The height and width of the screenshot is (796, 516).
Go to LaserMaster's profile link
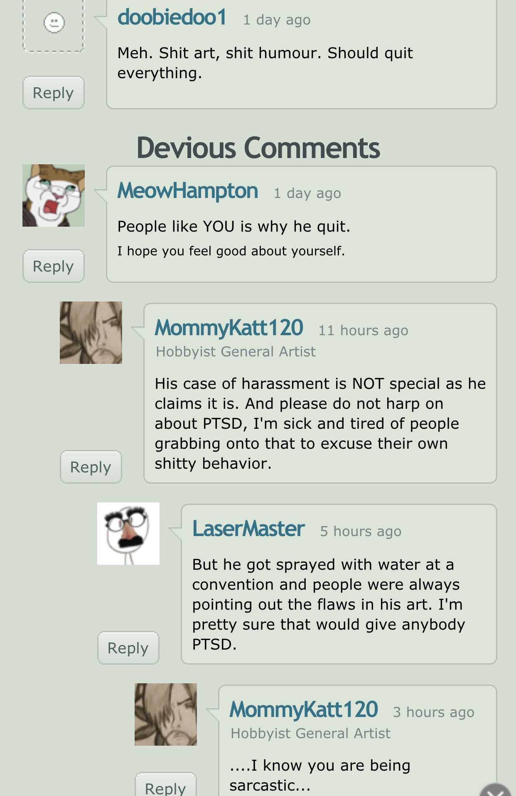point(248,529)
